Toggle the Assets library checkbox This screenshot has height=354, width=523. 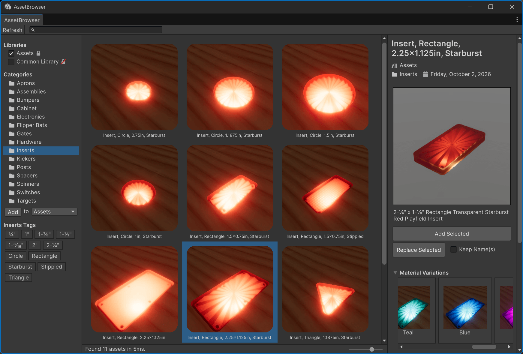[x=11, y=53]
